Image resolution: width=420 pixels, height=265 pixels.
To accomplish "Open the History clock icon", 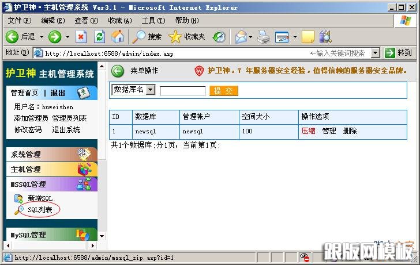I will click(219, 37).
